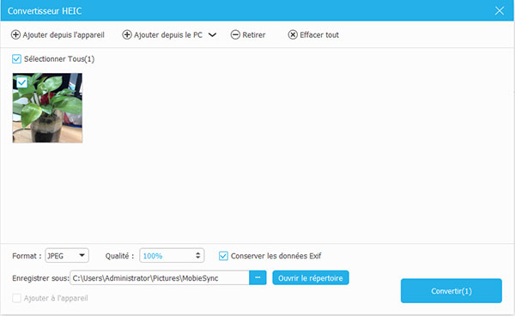Click the Enregistrer sous path field

click(x=160, y=278)
